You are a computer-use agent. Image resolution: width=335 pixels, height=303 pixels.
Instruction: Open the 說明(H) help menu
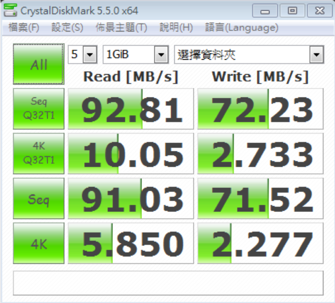(176, 28)
